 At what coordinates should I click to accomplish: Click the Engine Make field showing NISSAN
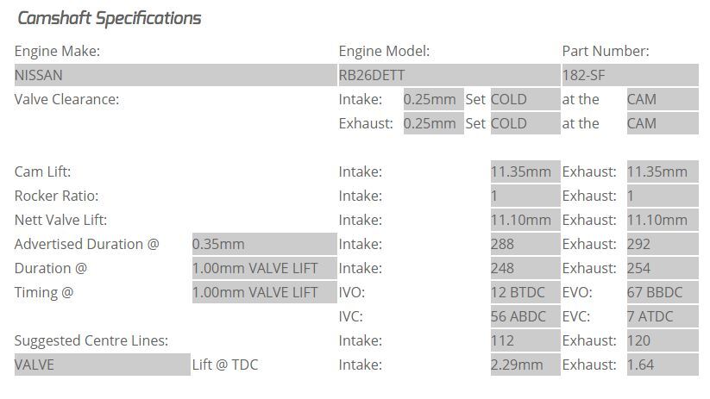[x=176, y=75]
